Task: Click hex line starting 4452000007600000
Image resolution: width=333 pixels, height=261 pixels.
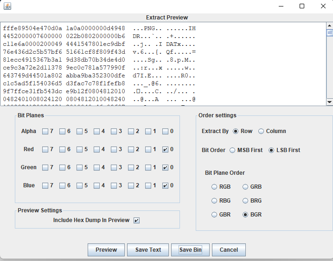Action: click(99, 36)
